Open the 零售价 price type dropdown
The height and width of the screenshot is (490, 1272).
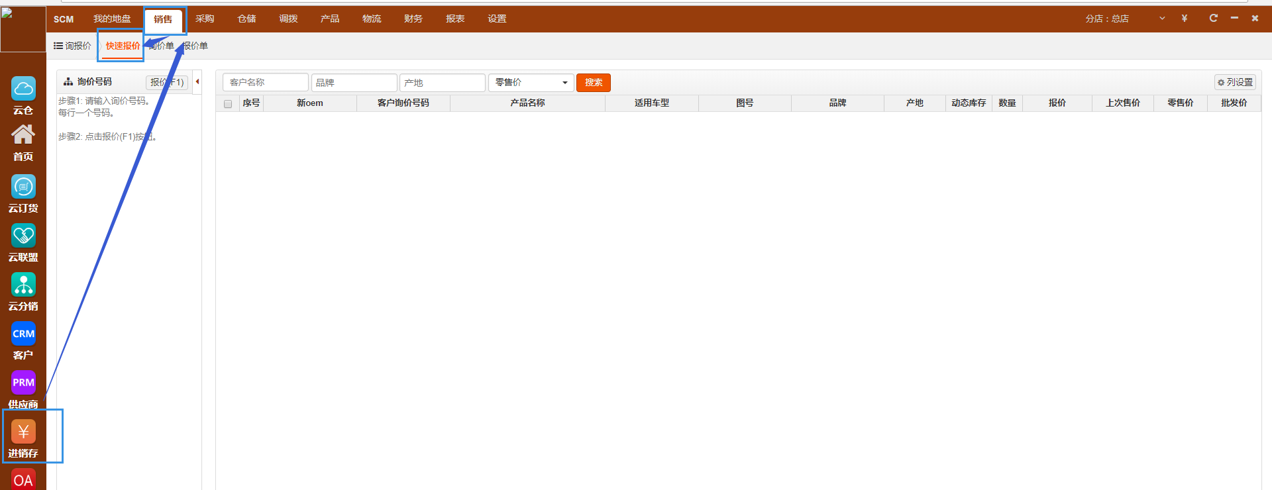coord(531,83)
